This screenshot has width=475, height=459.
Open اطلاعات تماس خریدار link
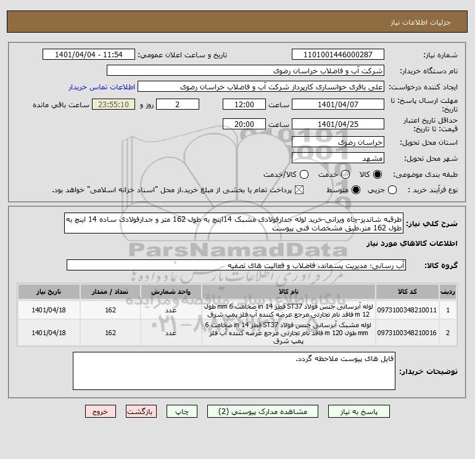click(x=102, y=87)
